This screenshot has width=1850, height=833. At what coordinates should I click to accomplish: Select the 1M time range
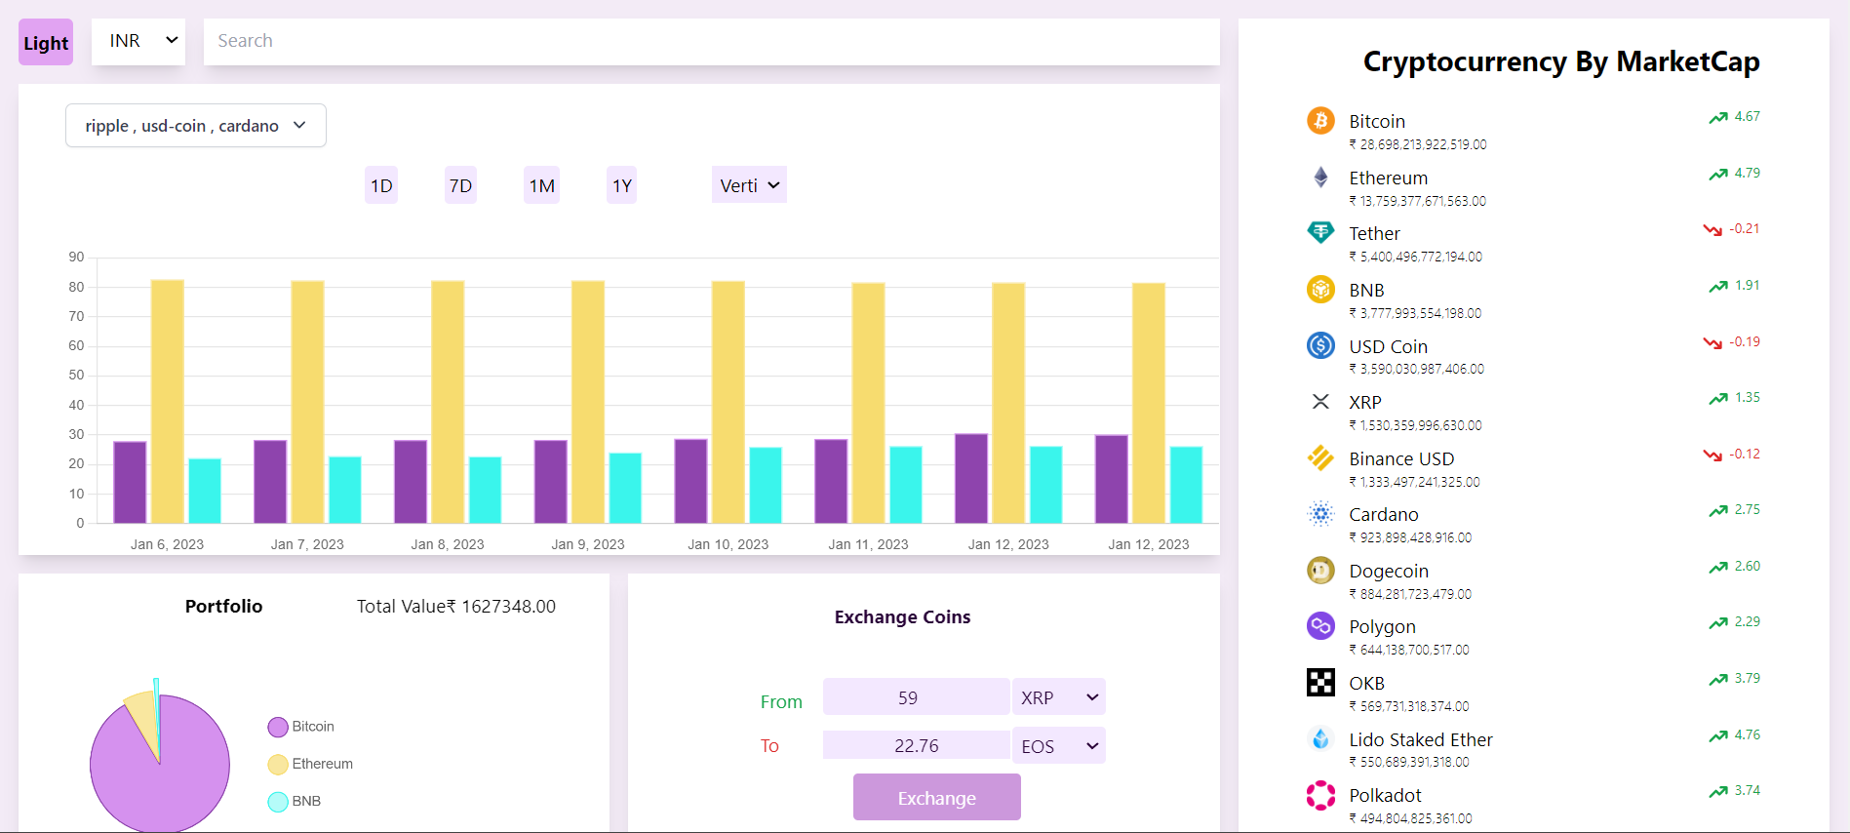click(x=542, y=185)
